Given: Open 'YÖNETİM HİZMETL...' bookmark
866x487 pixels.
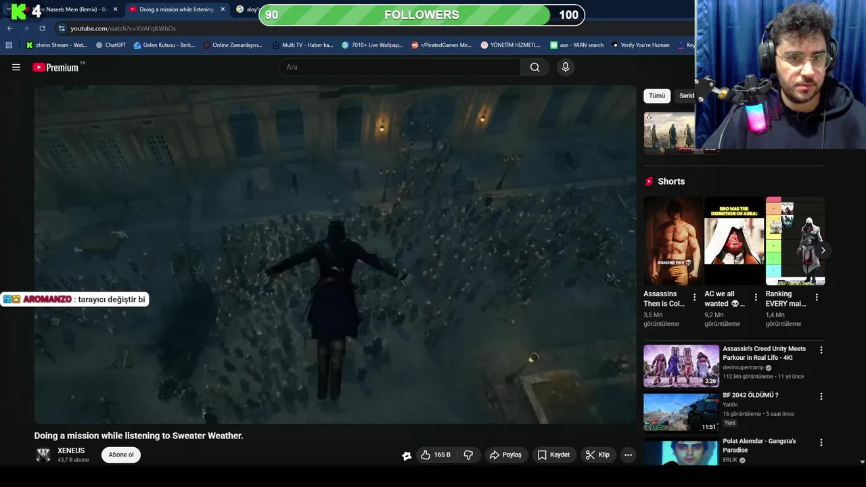Looking at the screenshot, I should tap(511, 45).
